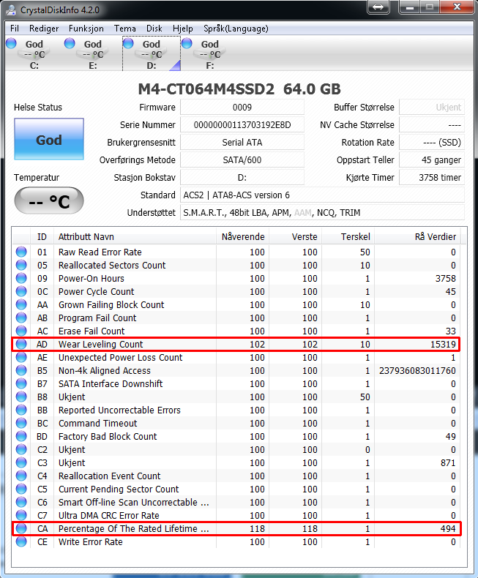478x578 pixels.
Task: Click status orb for Grown Failing Block Count
Action: [x=21, y=304]
